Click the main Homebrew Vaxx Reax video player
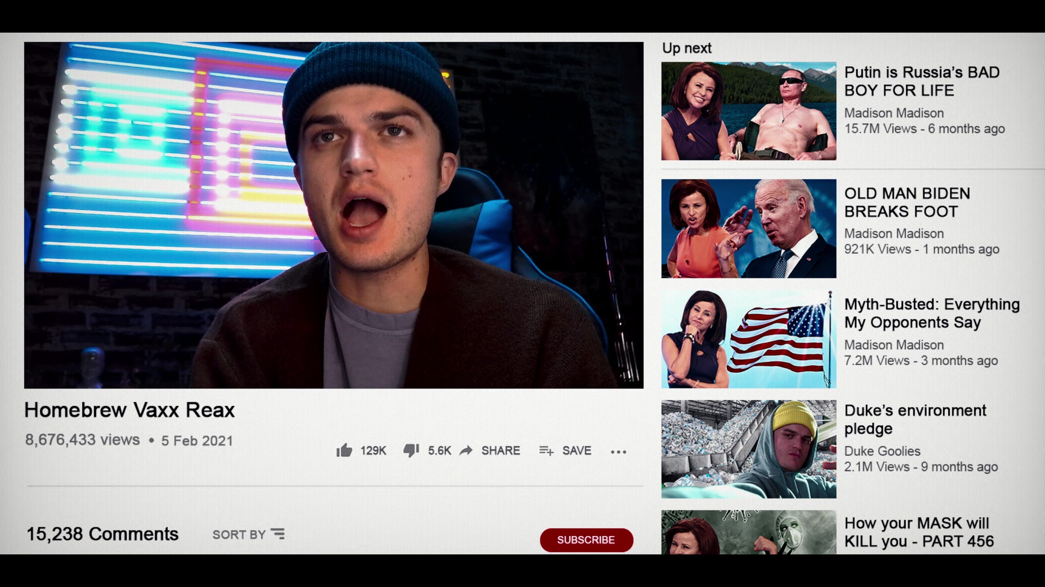The width and height of the screenshot is (1045, 587). coord(334,215)
